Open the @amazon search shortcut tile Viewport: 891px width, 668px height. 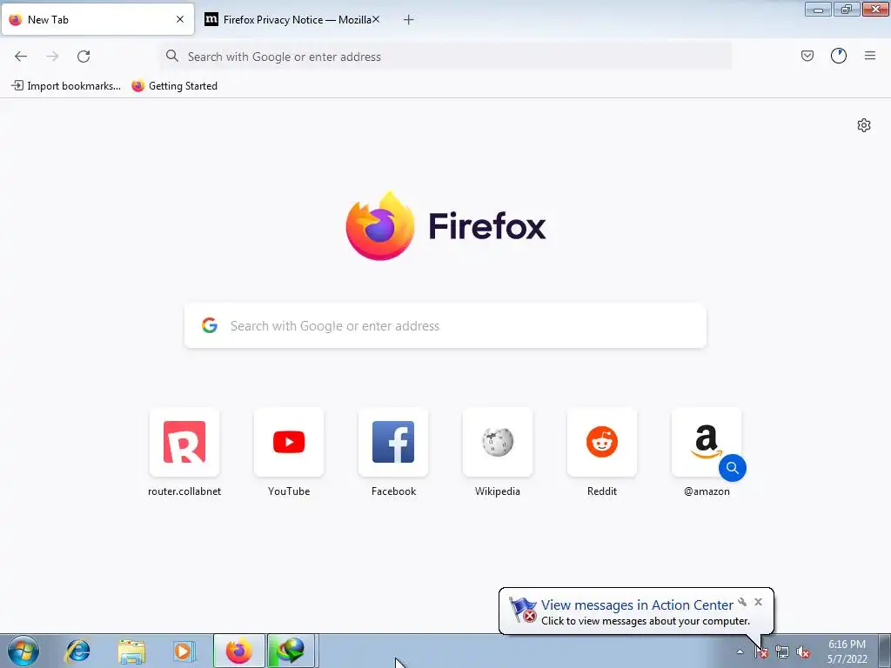click(x=707, y=442)
